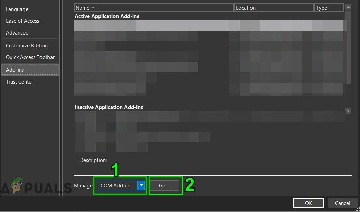Click the "Inactive Application Add-ins" group heading
The image size is (360, 212).
point(109,107)
